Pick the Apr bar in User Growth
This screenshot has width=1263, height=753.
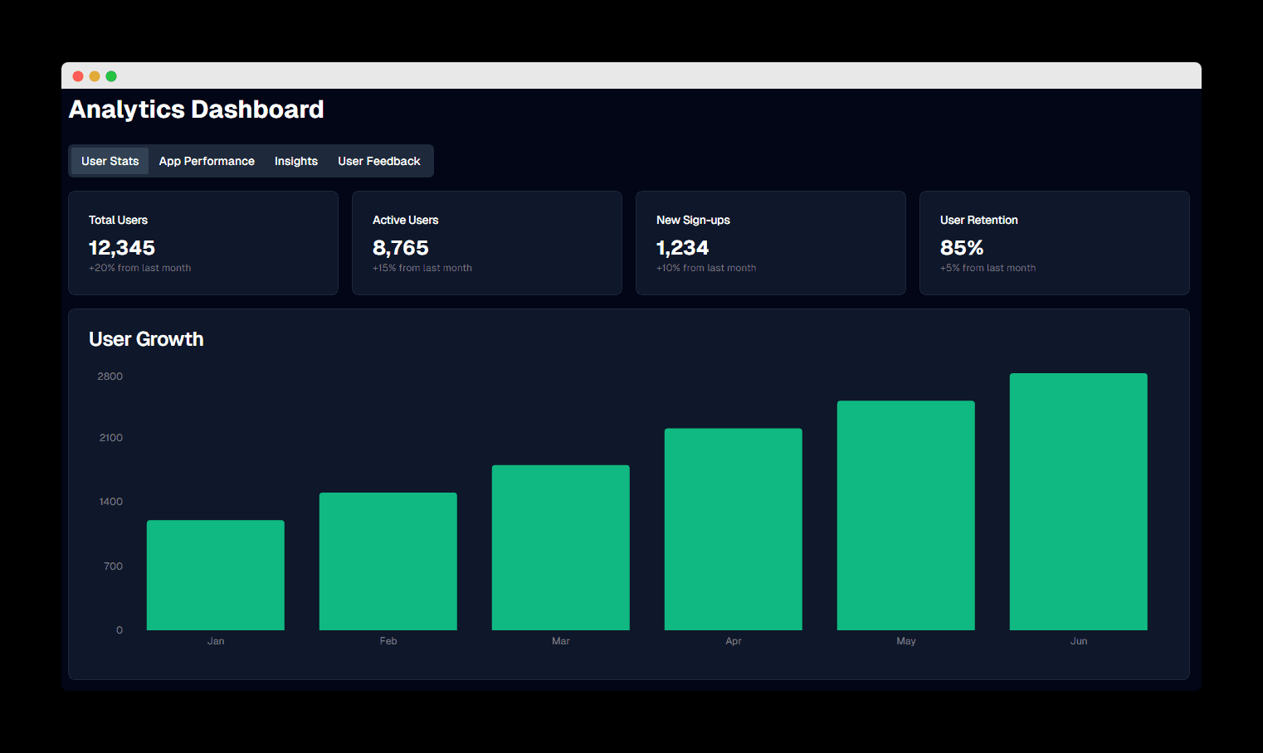click(734, 529)
